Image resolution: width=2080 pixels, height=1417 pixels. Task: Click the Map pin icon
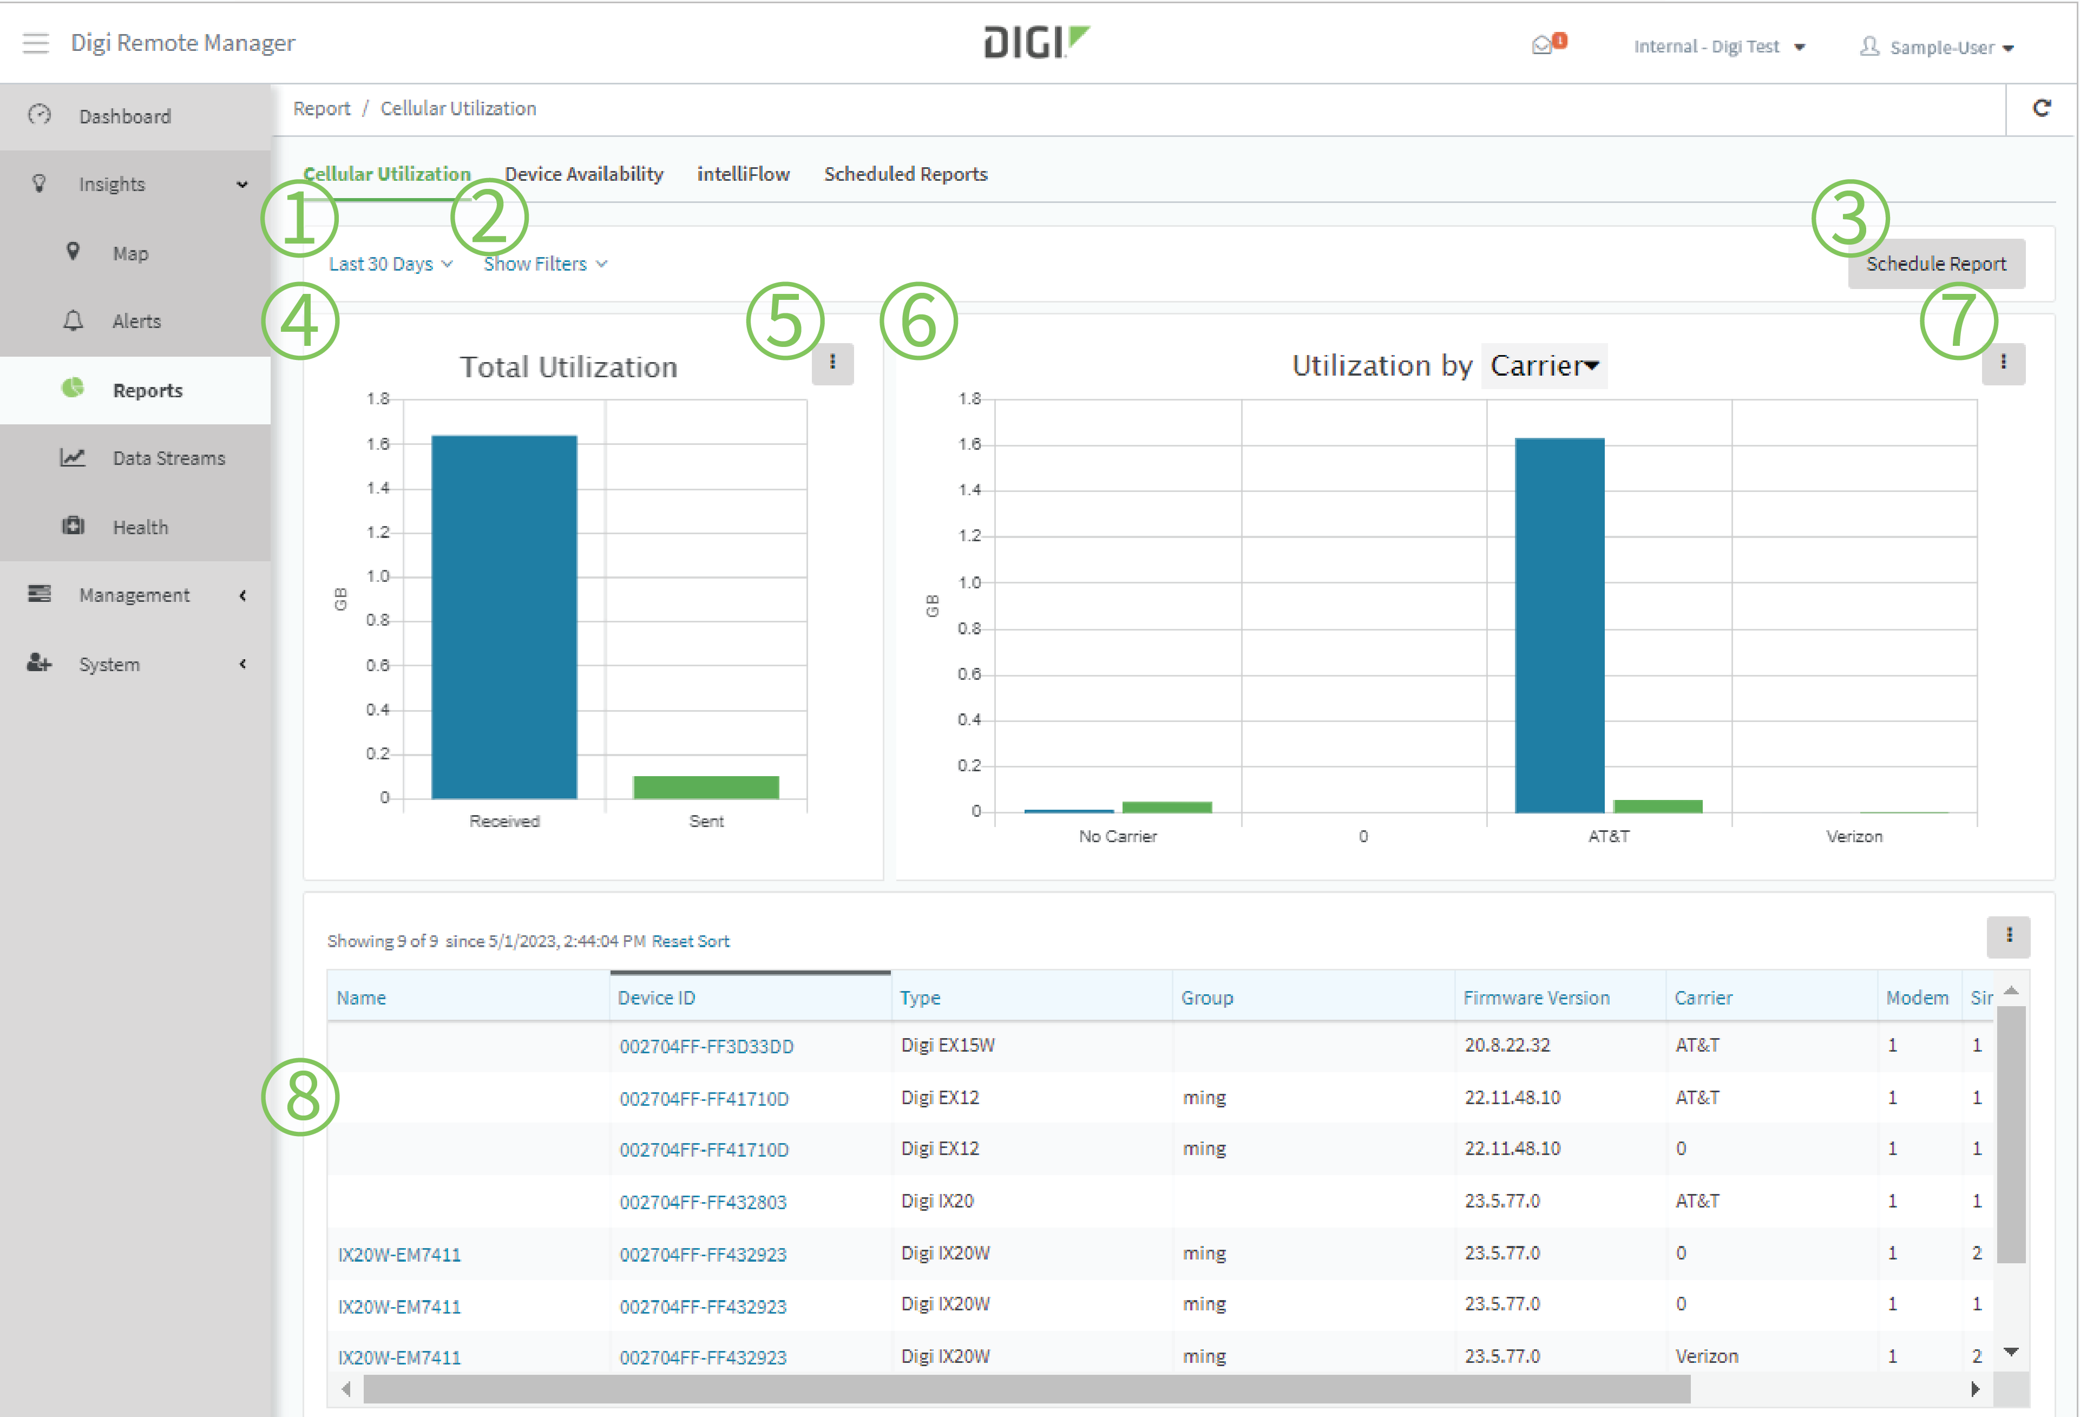point(74,252)
